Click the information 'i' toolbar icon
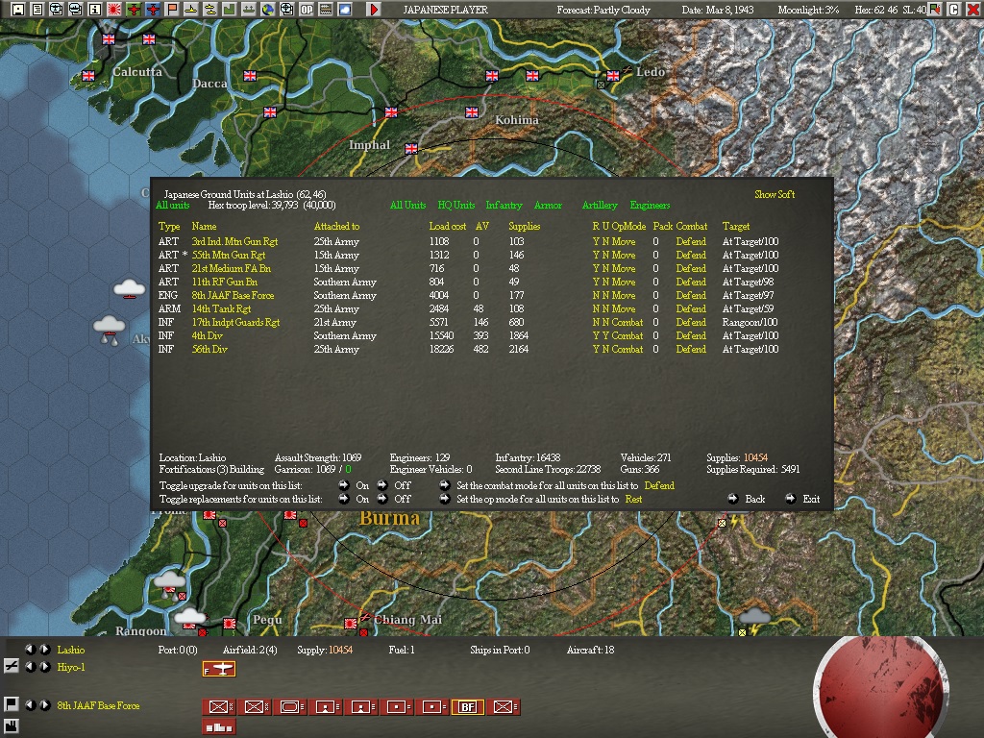Viewport: 984px width, 738px height. (95, 10)
